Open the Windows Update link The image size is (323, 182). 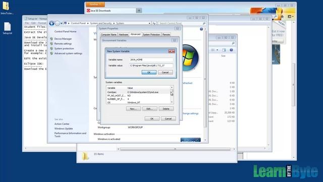(64, 128)
